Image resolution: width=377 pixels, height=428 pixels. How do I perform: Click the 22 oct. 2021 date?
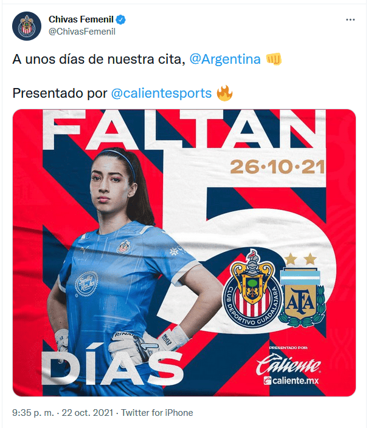pos(87,412)
